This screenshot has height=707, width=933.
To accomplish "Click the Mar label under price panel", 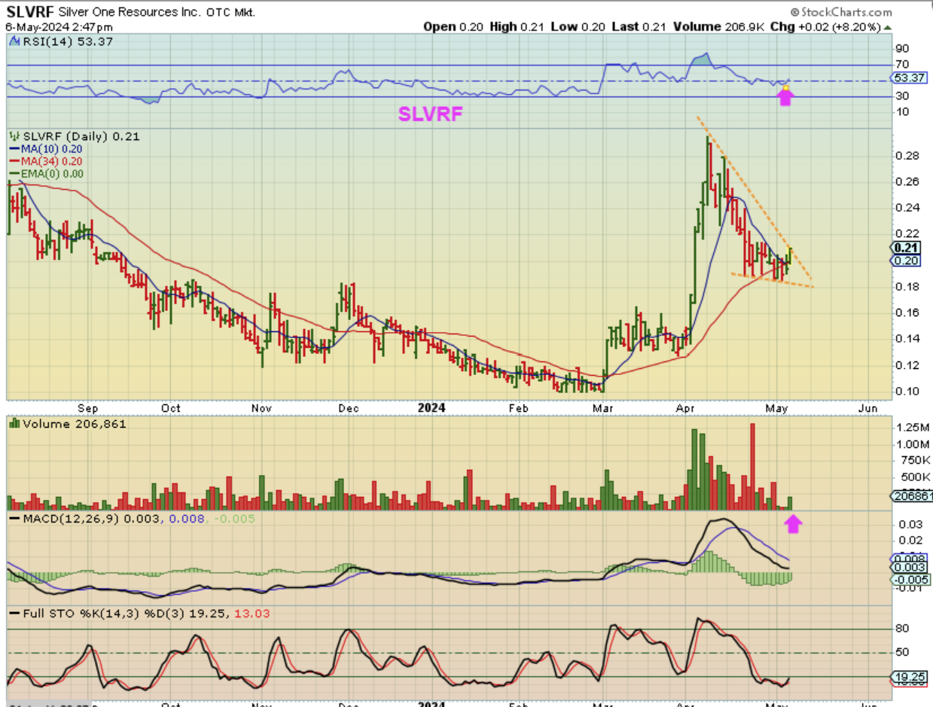I will (x=602, y=408).
